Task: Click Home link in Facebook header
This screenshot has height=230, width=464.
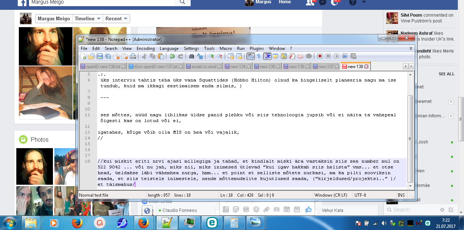Action: click(285, 2)
